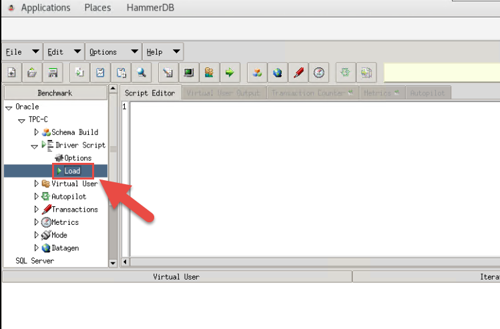Select Options under Driver Script
This screenshot has width=500, height=329.
pos(78,157)
